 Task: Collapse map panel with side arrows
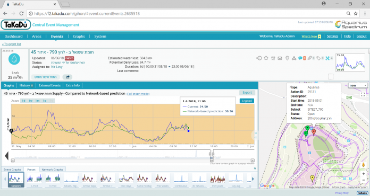(256, 135)
